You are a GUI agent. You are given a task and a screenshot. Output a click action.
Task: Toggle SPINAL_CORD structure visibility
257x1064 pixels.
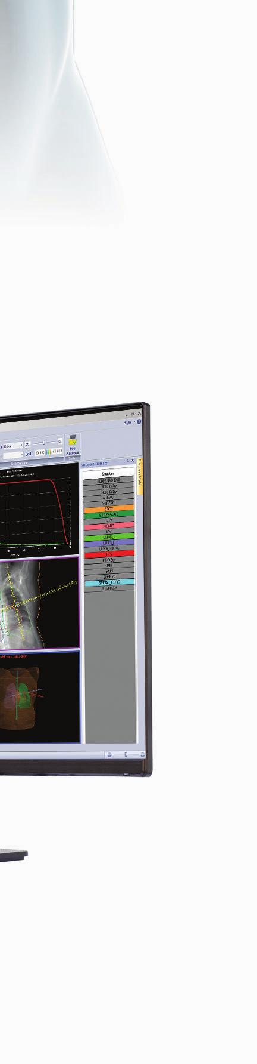pyautogui.click(x=109, y=582)
